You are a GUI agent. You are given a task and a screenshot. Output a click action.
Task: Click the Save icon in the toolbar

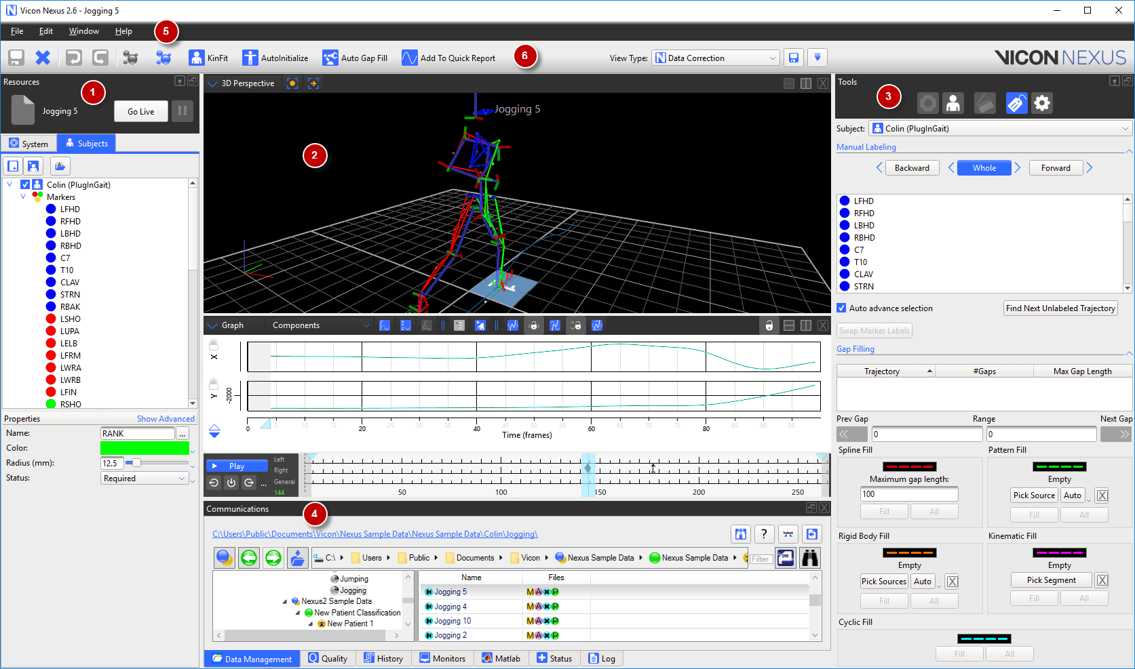(16, 58)
